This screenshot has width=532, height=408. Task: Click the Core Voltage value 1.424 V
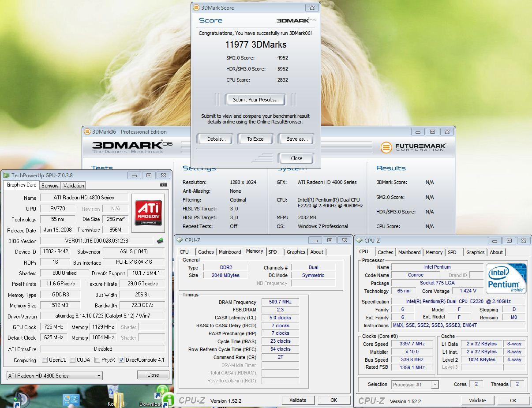tap(468, 291)
